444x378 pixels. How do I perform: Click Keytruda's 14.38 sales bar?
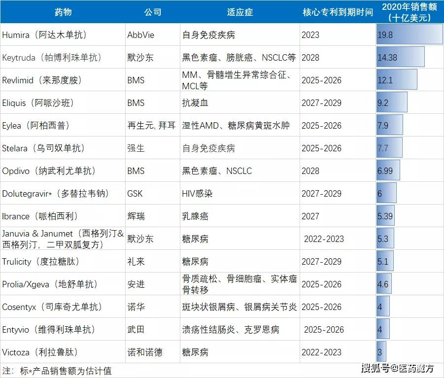click(400, 57)
